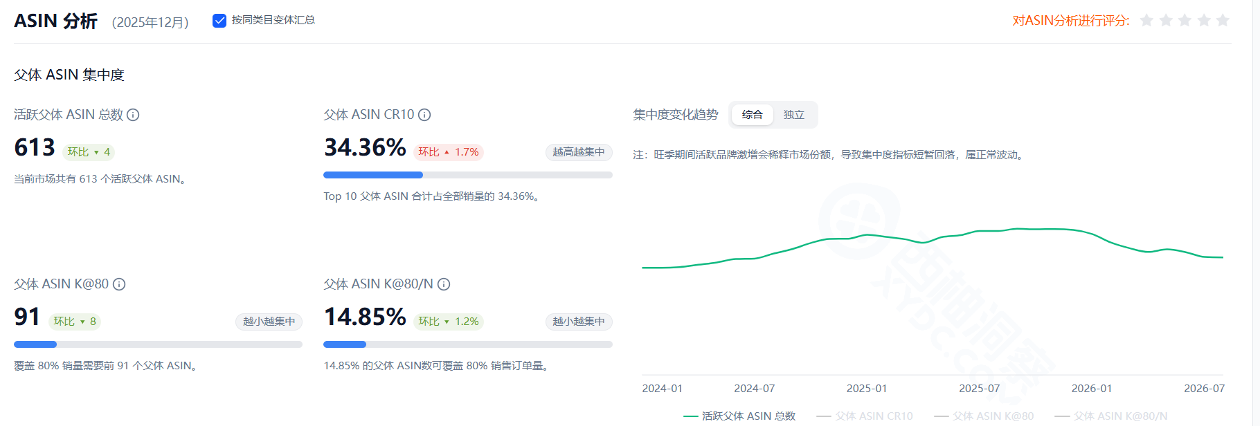Show 父体 ASIN CR10 series in chart
The width and height of the screenshot is (1260, 426).
click(x=865, y=416)
